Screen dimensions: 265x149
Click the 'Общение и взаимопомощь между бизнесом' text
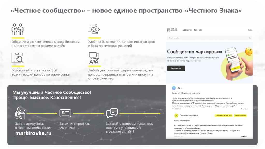pyautogui.click(x=46, y=42)
